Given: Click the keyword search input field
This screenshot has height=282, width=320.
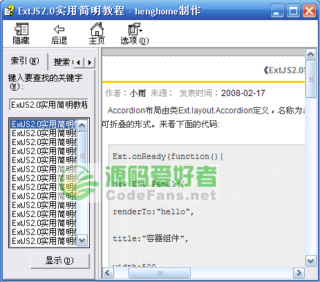Looking at the screenshot, I should [x=49, y=105].
